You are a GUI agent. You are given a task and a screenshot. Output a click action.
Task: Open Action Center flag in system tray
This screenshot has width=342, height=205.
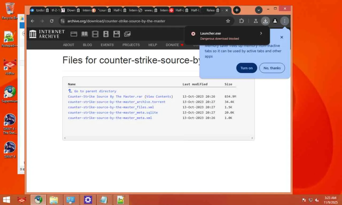[x=304, y=200]
